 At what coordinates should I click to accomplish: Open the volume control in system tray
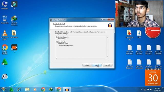click(x=151, y=89)
